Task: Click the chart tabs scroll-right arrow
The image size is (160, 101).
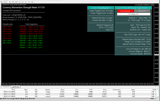Action: point(158,87)
